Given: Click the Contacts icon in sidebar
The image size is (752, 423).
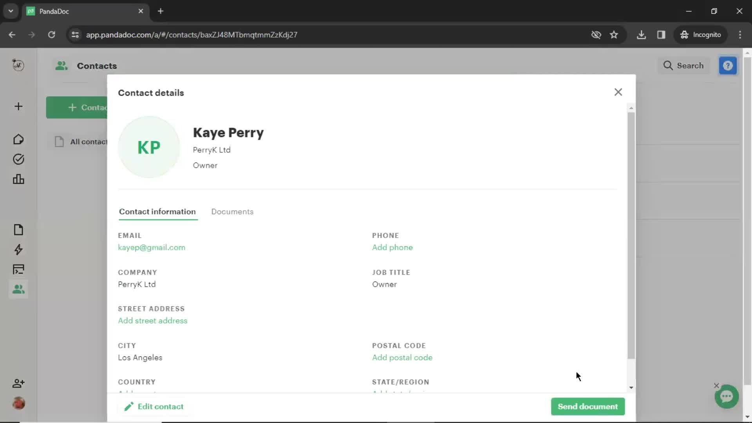Looking at the screenshot, I should 18,289.
